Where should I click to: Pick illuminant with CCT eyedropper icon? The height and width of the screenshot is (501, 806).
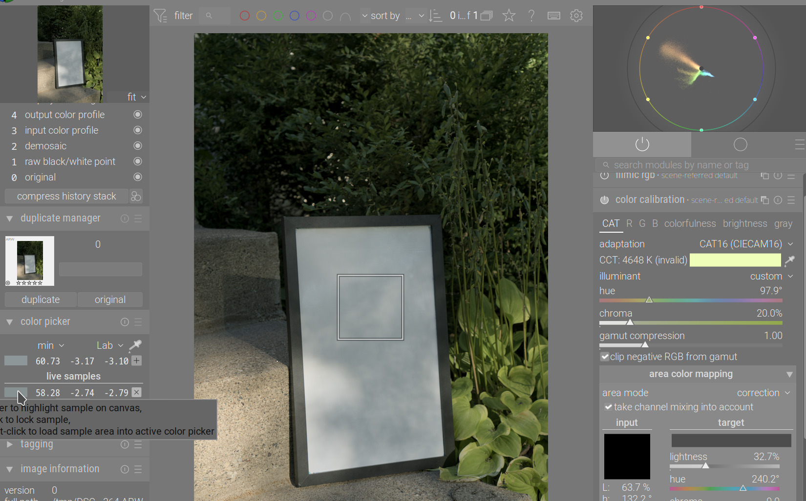[x=789, y=261]
